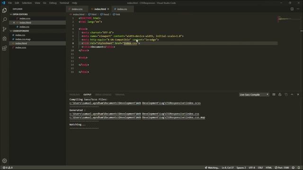Image resolution: width=303 pixels, height=170 pixels.
Task: Open the Manage gear settings icon
Action: coord(4,161)
